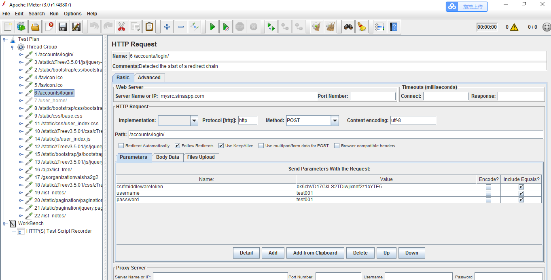Reset search with yellow broom icon
551x280 pixels.
pyautogui.click(x=362, y=27)
